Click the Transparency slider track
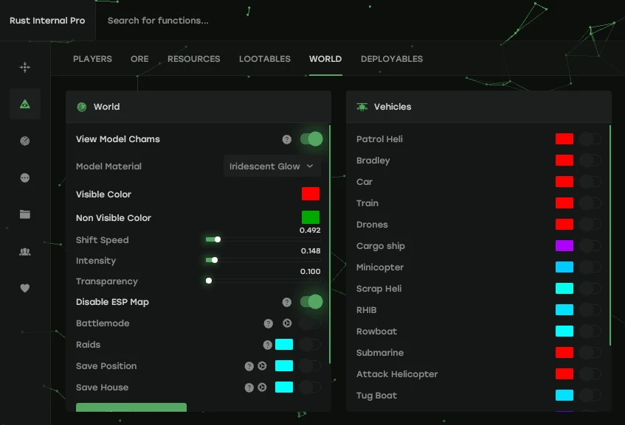Viewport: 625px width, 425px height. pyautogui.click(x=263, y=281)
